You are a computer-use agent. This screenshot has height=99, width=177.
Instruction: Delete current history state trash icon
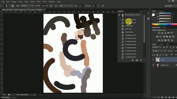141,60
